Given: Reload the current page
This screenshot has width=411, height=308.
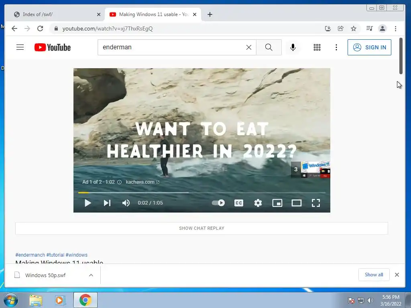Looking at the screenshot, I should pyautogui.click(x=40, y=28).
